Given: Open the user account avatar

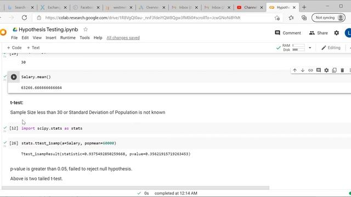Looking at the screenshot, I should pos(348,33).
